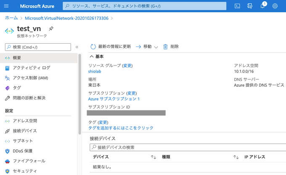Click the Firewall cloud icon
This screenshot has width=286, height=175.
pos(7,161)
